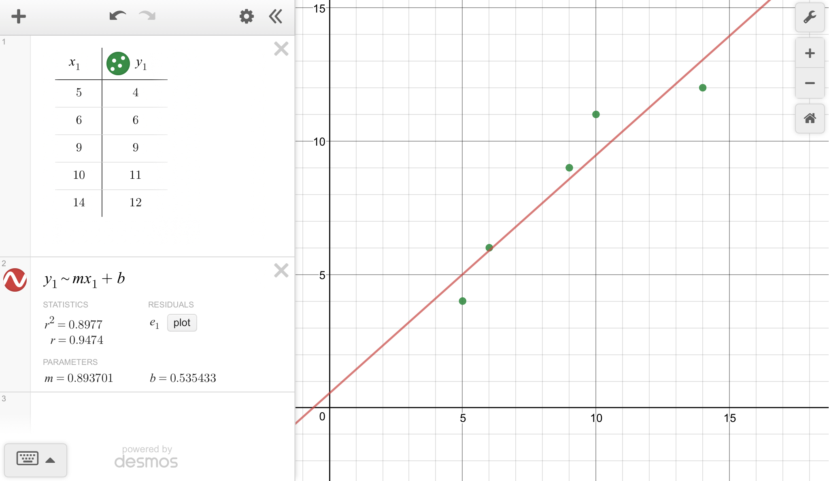The image size is (829, 481).
Task: Open expression list settings gear
Action: (x=246, y=17)
